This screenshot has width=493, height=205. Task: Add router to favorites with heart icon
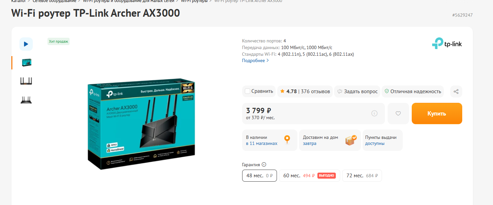(398, 114)
